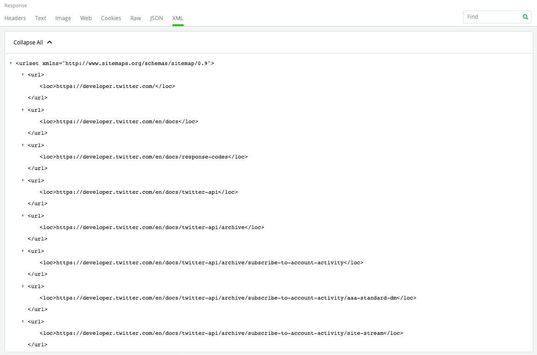View the Cookies tab
537x355 pixels.
(111, 18)
